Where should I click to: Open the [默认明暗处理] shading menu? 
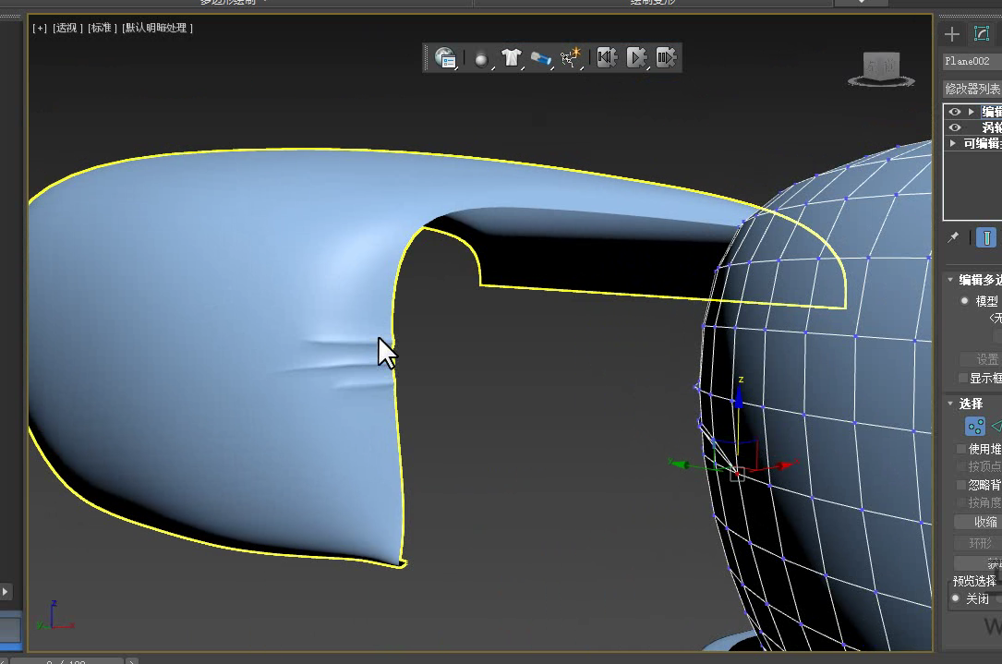point(157,28)
